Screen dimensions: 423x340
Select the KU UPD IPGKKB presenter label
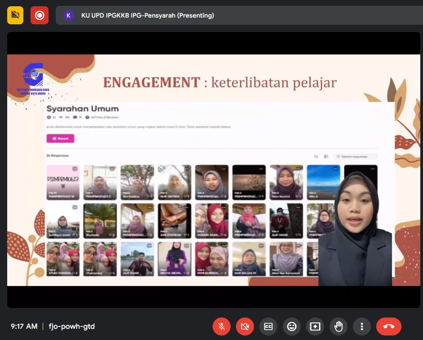tap(147, 15)
